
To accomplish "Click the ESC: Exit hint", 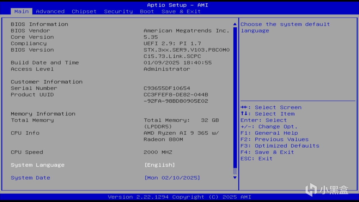I will pos(256,159).
